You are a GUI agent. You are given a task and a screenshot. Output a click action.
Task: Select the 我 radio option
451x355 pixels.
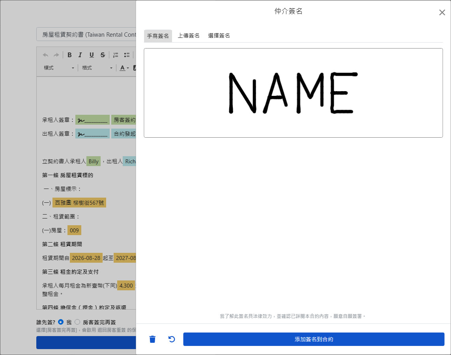[x=61, y=322]
